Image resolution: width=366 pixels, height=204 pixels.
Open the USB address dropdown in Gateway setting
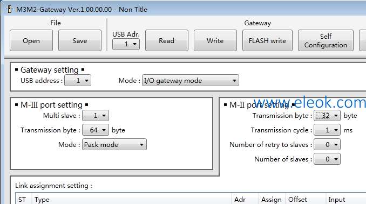(78, 81)
